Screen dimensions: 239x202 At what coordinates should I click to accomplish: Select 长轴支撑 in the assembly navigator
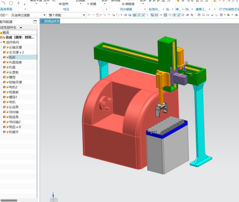tap(15, 47)
